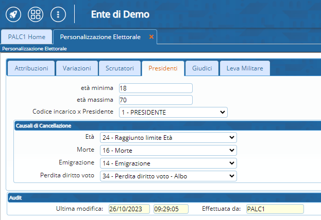Click the età massima input field
The height and width of the screenshot is (220, 321).
pos(155,100)
